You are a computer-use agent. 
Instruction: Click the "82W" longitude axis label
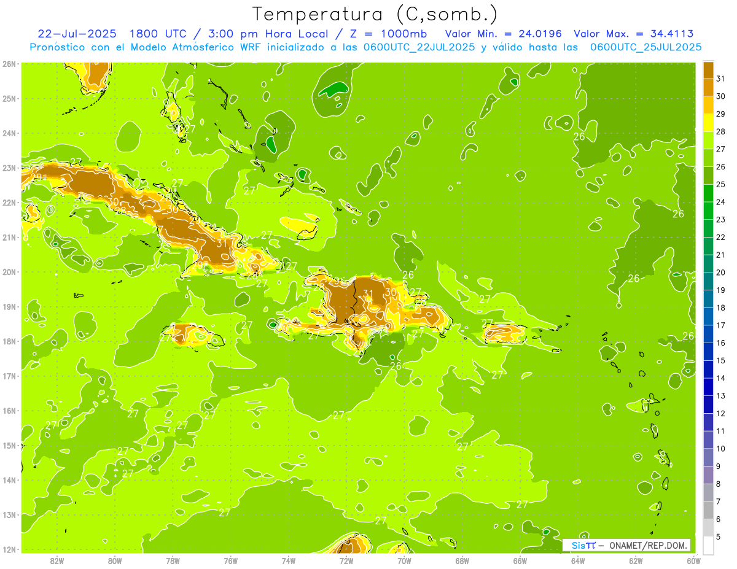[57, 560]
